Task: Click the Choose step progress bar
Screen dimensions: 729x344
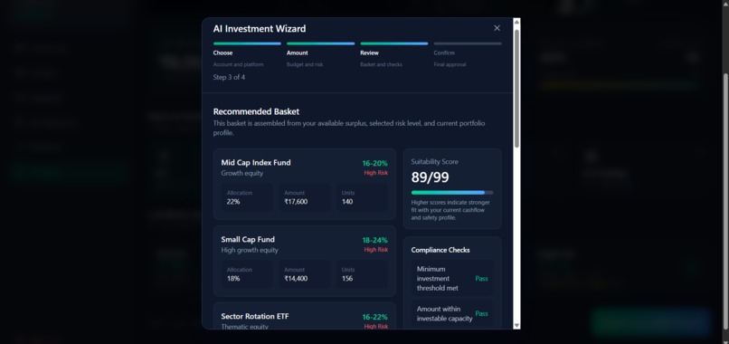Action: [247, 43]
